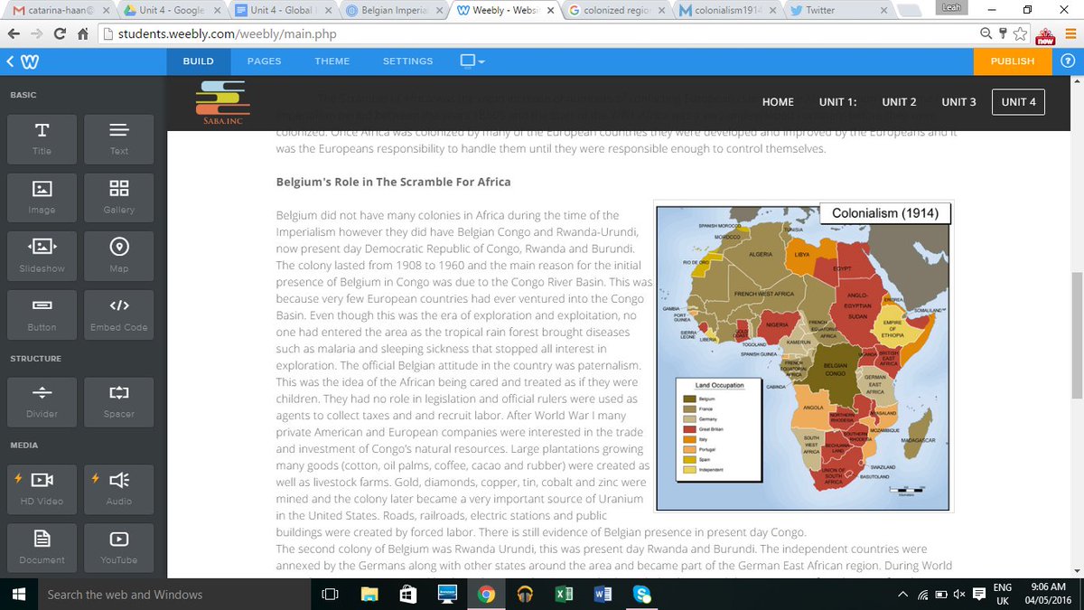1084x610 pixels.
Task: Reload the page with the refresh icon
Action: (x=60, y=34)
